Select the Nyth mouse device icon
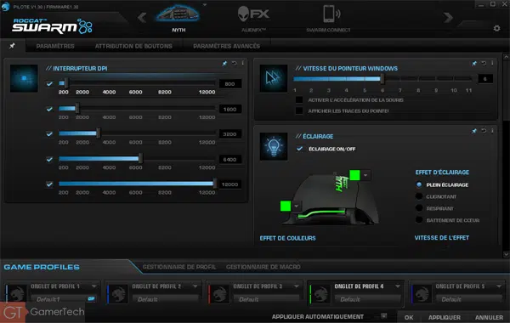Image resolution: width=510 pixels, height=323 pixels. (178, 14)
